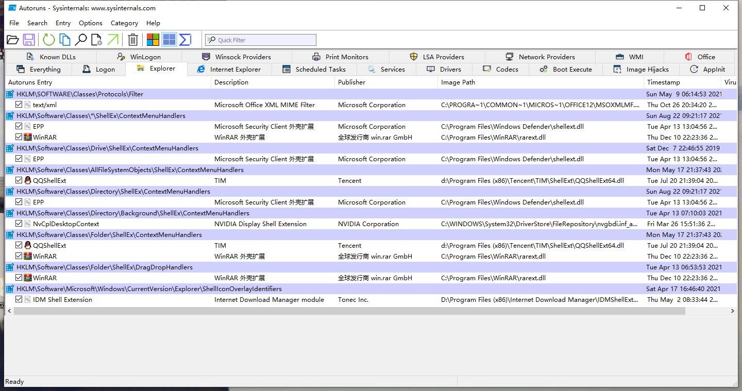Select the WinRAR entry under Folder\ShellEx\ContextMenuHandlers
Screen dimensions: 742x391
[x=371, y=256]
